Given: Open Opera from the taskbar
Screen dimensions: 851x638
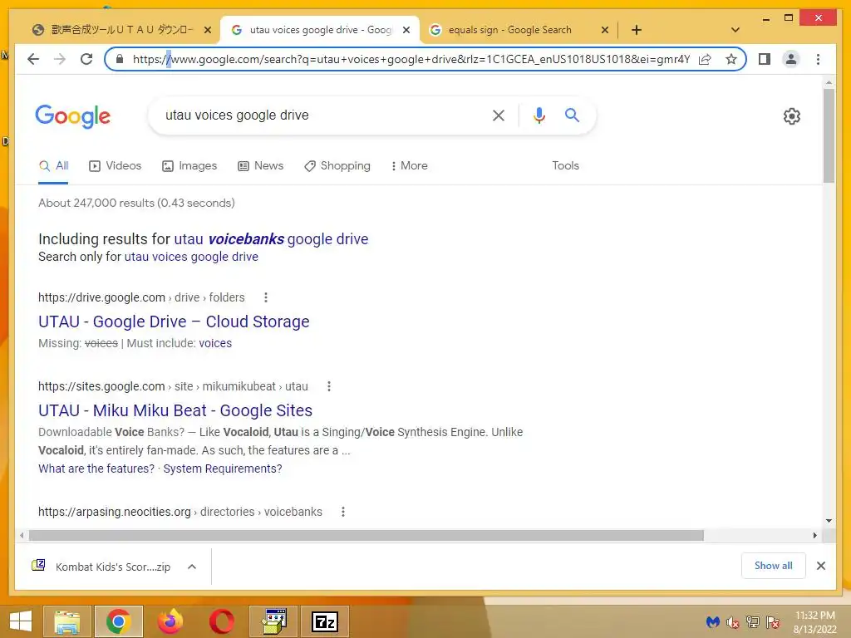Looking at the screenshot, I should [221, 621].
